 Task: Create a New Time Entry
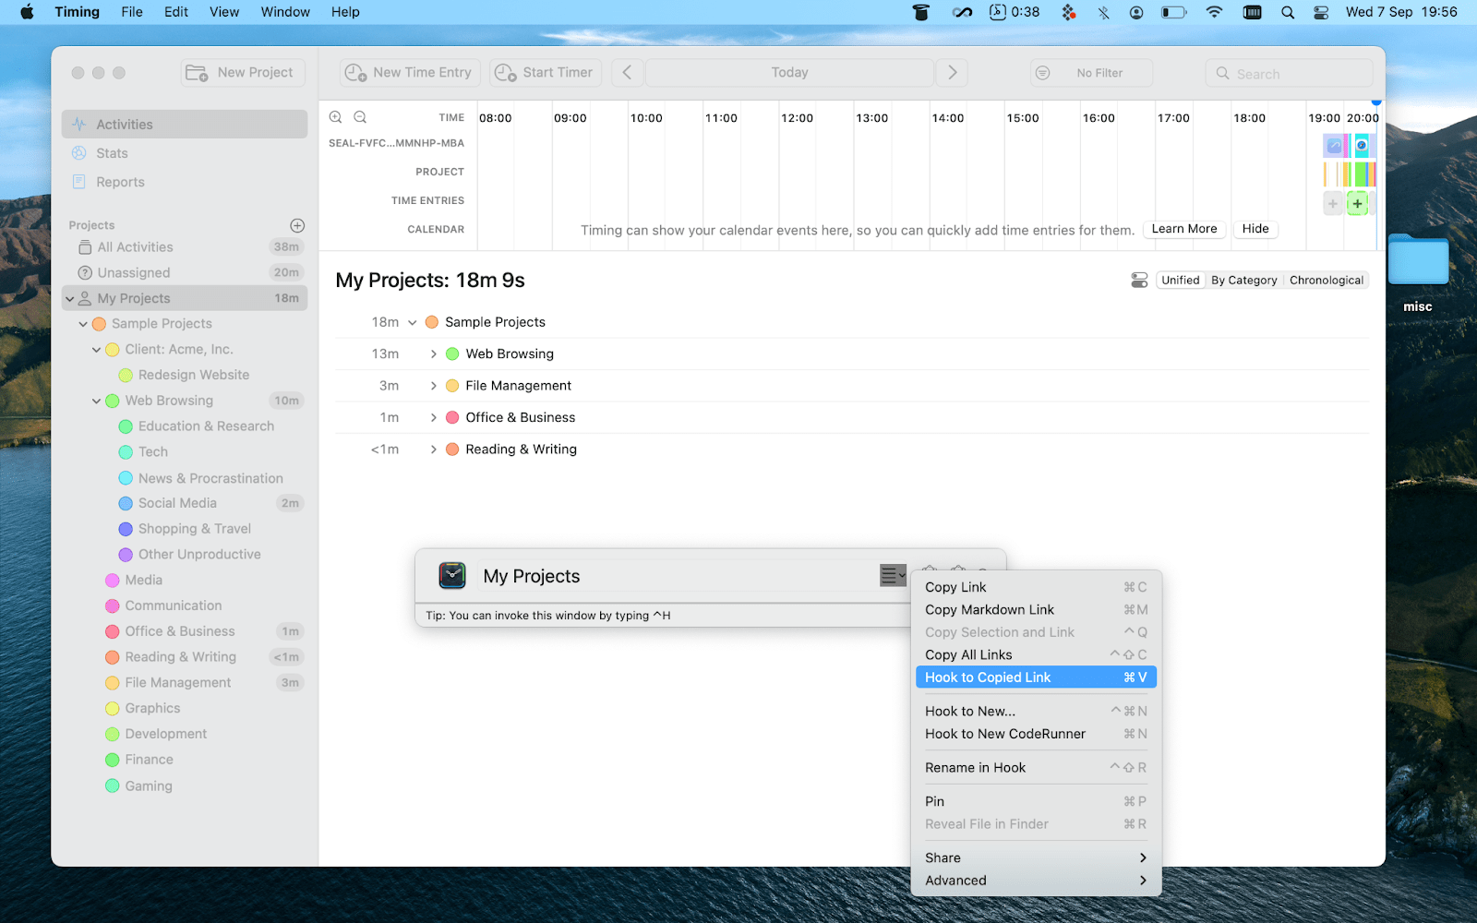tap(408, 73)
